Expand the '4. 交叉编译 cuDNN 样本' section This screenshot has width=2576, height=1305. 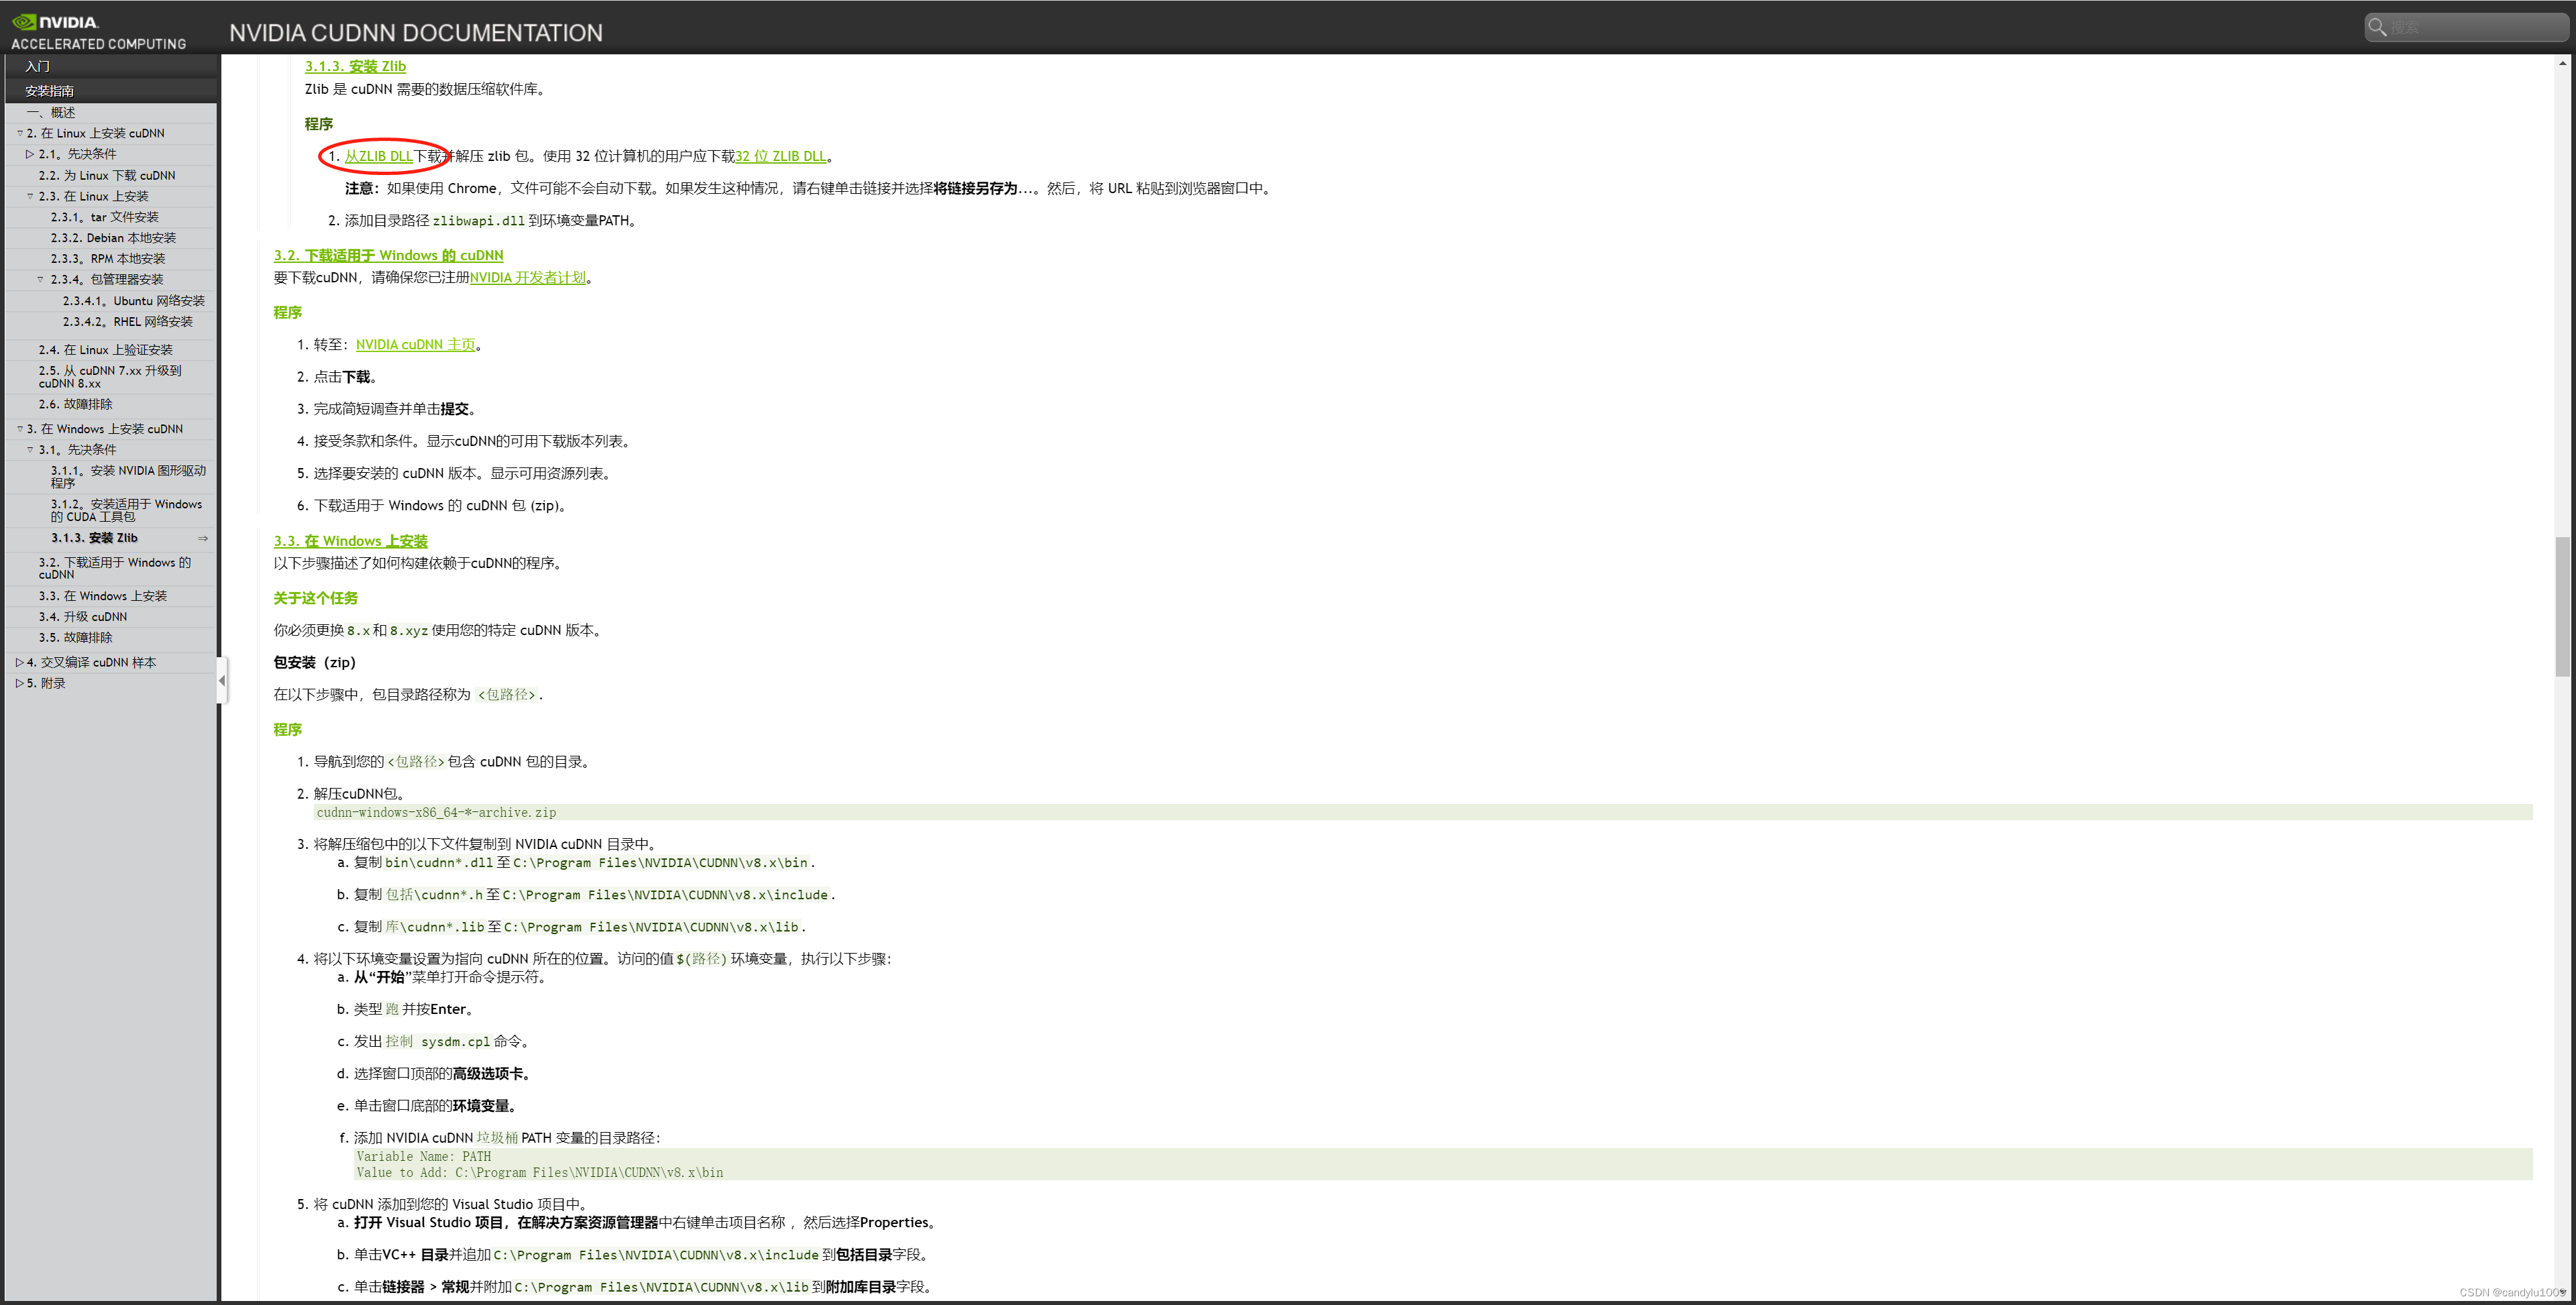(x=19, y=663)
